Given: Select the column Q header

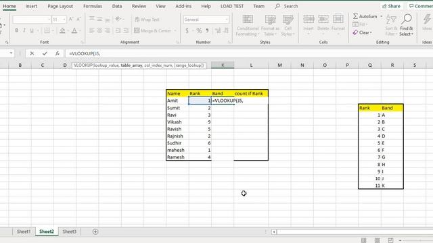Looking at the screenshot, I should [370, 65].
